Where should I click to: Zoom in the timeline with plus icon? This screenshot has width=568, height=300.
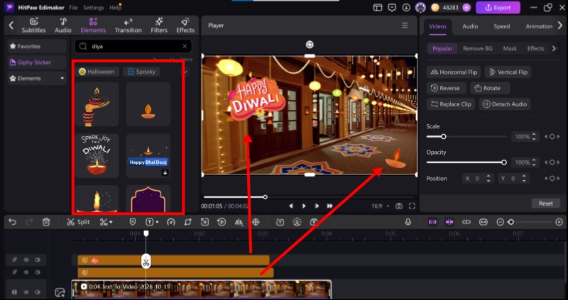pos(559,222)
